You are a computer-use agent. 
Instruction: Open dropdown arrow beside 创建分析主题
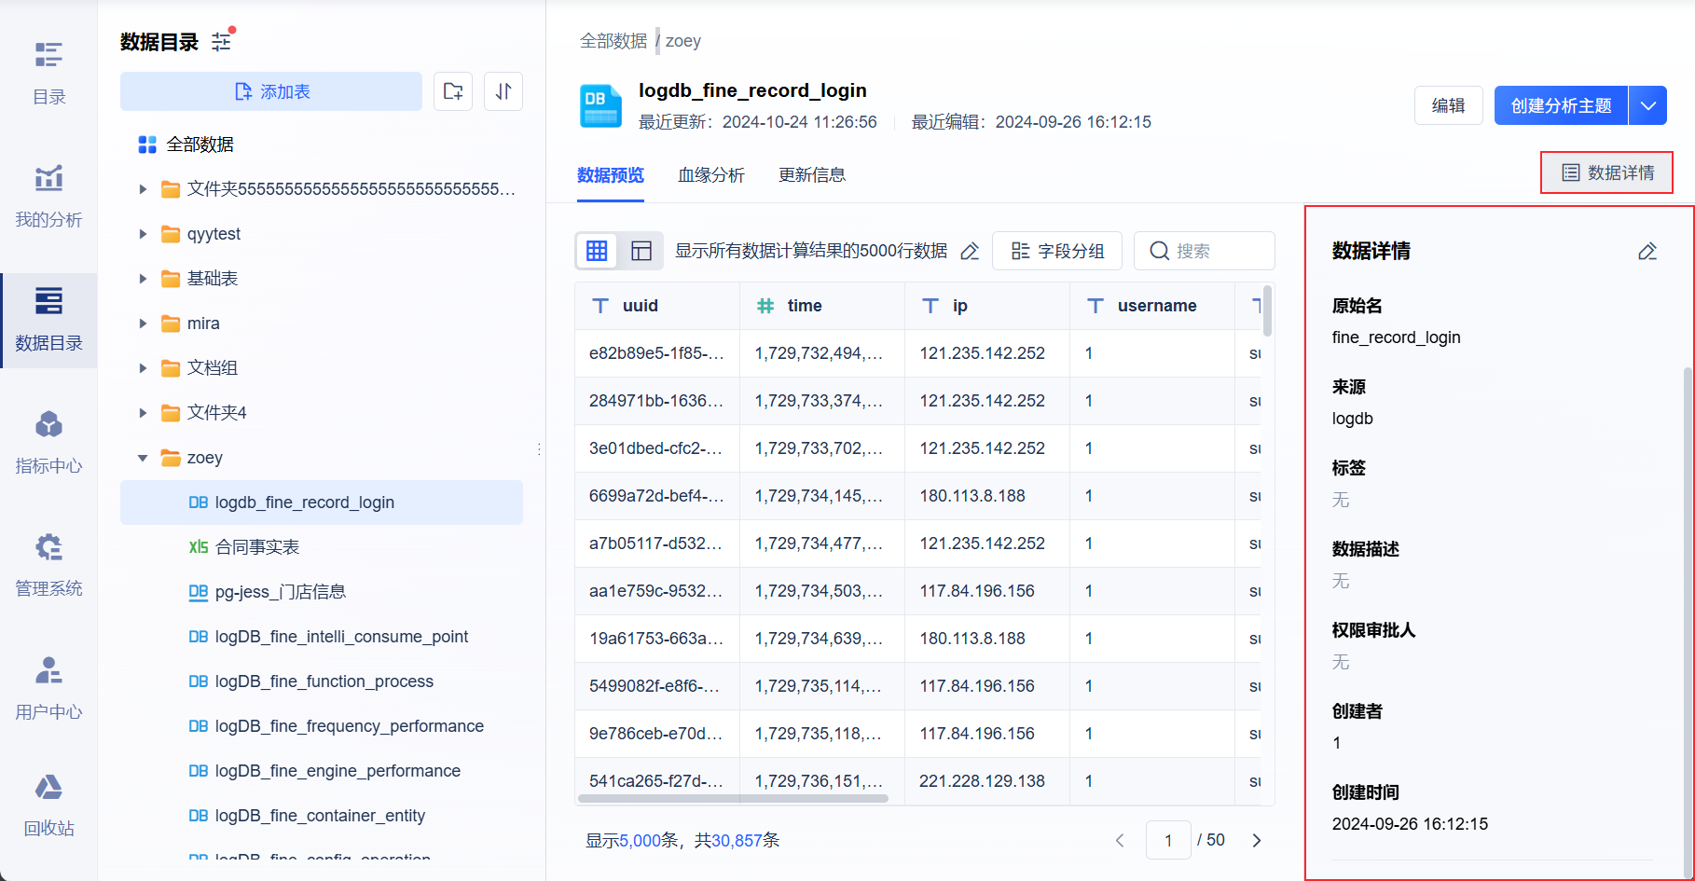tap(1648, 105)
